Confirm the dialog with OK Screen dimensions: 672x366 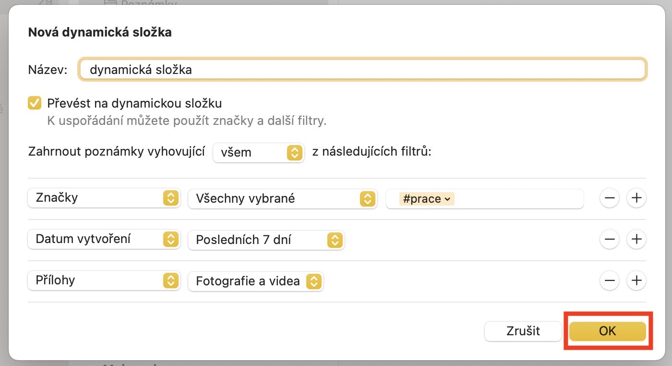(607, 331)
